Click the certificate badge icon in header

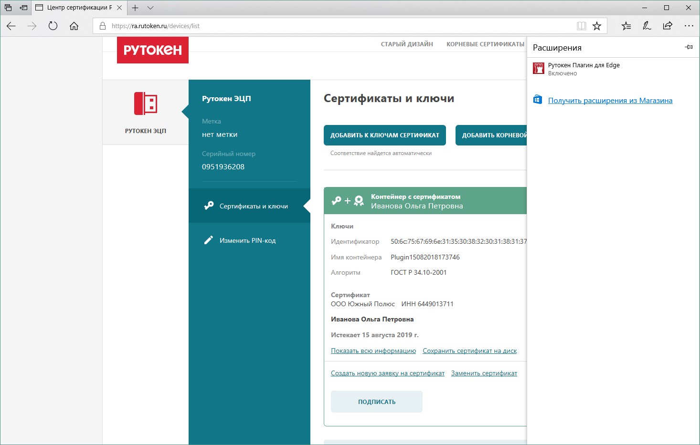coord(359,201)
